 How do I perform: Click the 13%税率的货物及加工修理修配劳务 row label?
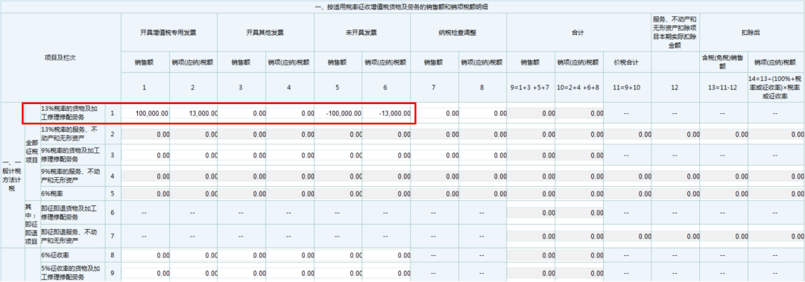72,113
